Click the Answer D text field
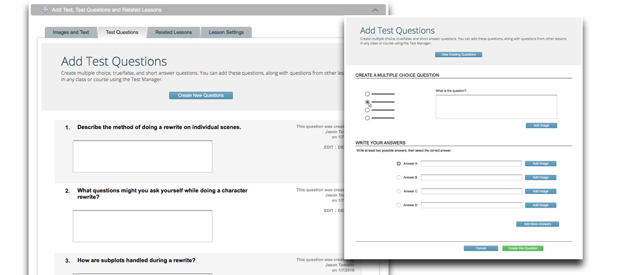 pyautogui.click(x=471, y=205)
